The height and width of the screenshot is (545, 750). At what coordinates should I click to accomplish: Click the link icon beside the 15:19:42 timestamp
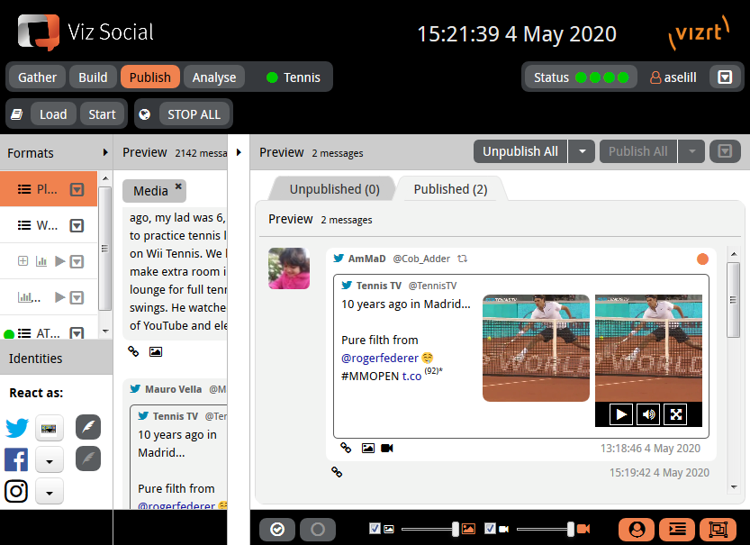[x=337, y=472]
